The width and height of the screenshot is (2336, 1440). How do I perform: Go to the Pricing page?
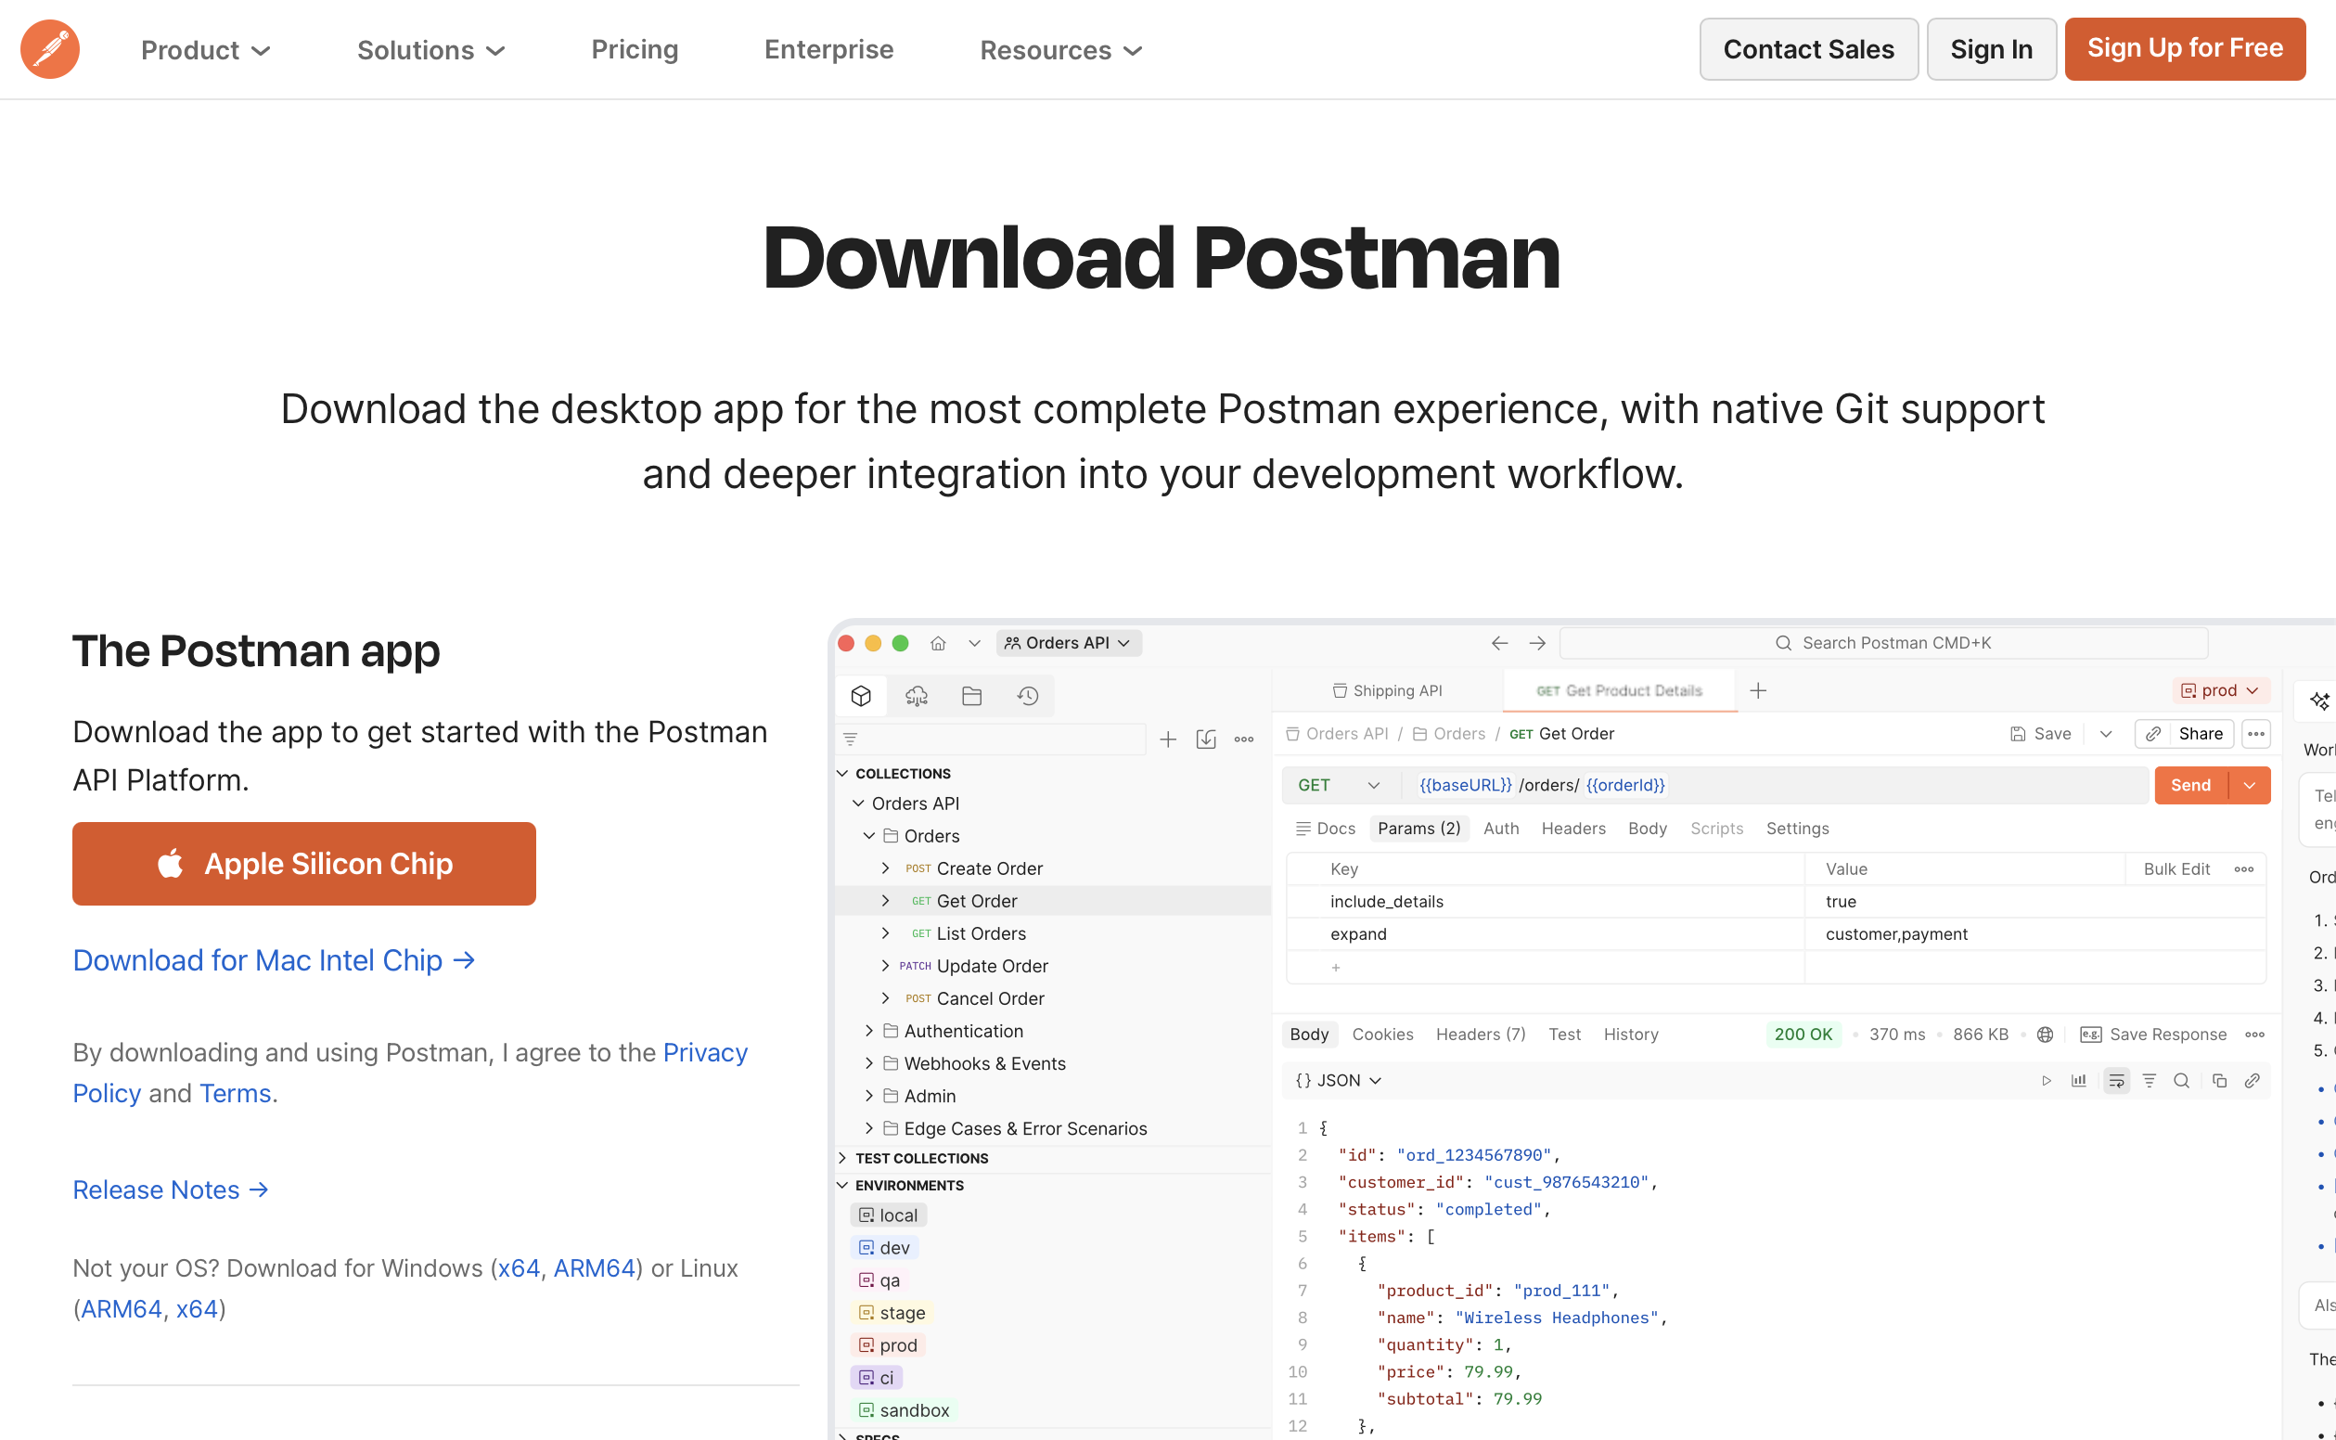pos(635,49)
